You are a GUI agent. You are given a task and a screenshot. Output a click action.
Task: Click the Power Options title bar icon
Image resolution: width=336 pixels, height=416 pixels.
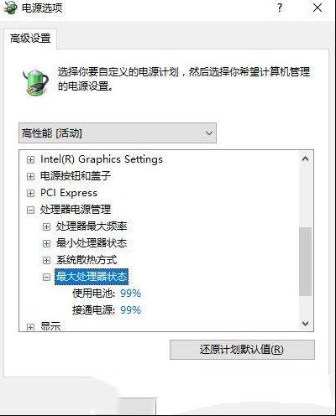pos(11,8)
